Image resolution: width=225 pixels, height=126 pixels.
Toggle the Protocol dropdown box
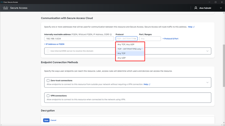click(126, 39)
